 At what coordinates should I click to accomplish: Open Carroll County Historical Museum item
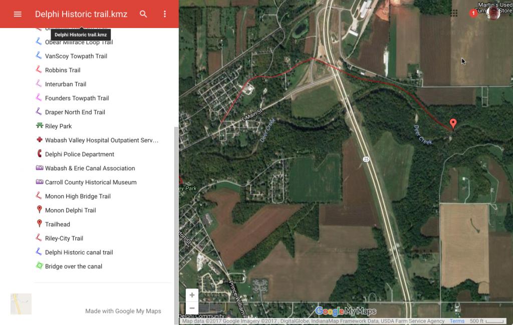(91, 182)
